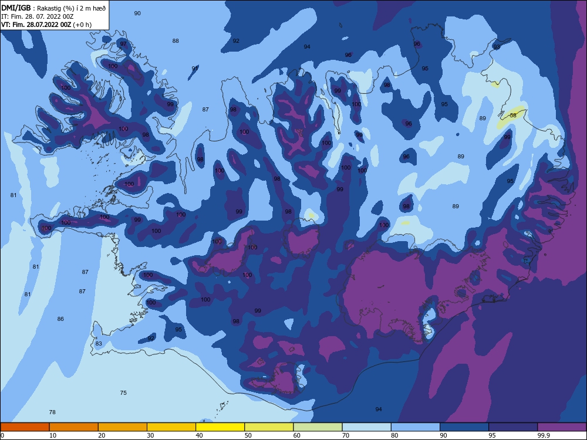587x440 pixels.
Task: Click the 75 humidity value over the sea
Action: coord(123,393)
